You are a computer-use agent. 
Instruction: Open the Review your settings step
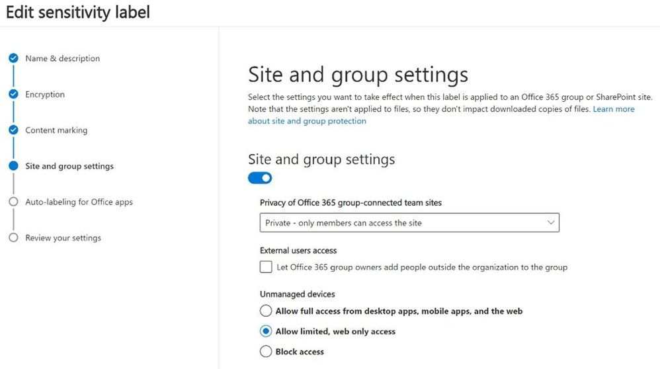pyautogui.click(x=63, y=237)
